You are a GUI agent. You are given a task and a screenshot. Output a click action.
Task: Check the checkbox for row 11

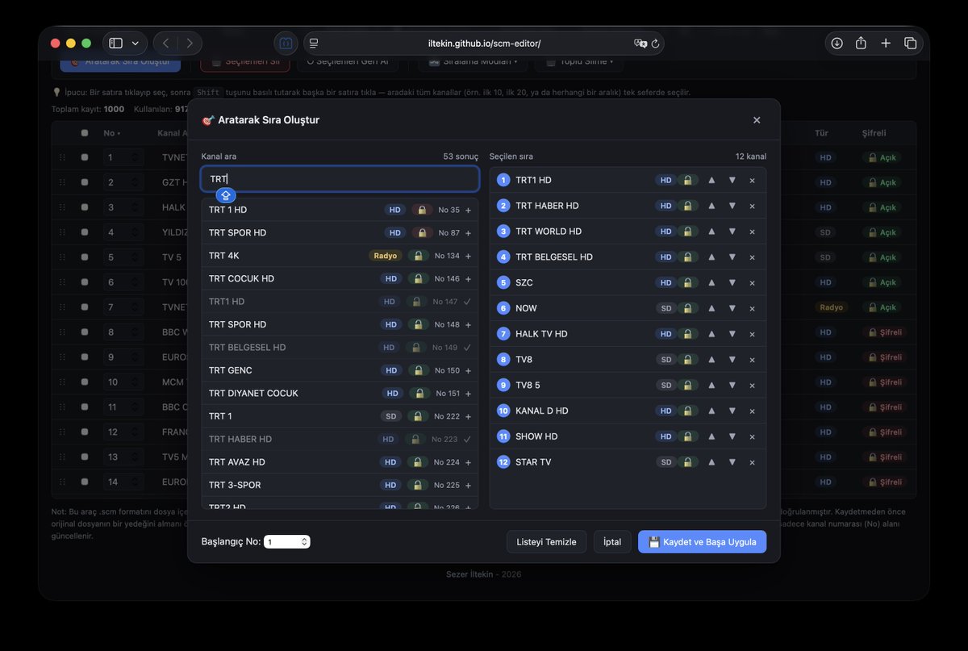(85, 407)
